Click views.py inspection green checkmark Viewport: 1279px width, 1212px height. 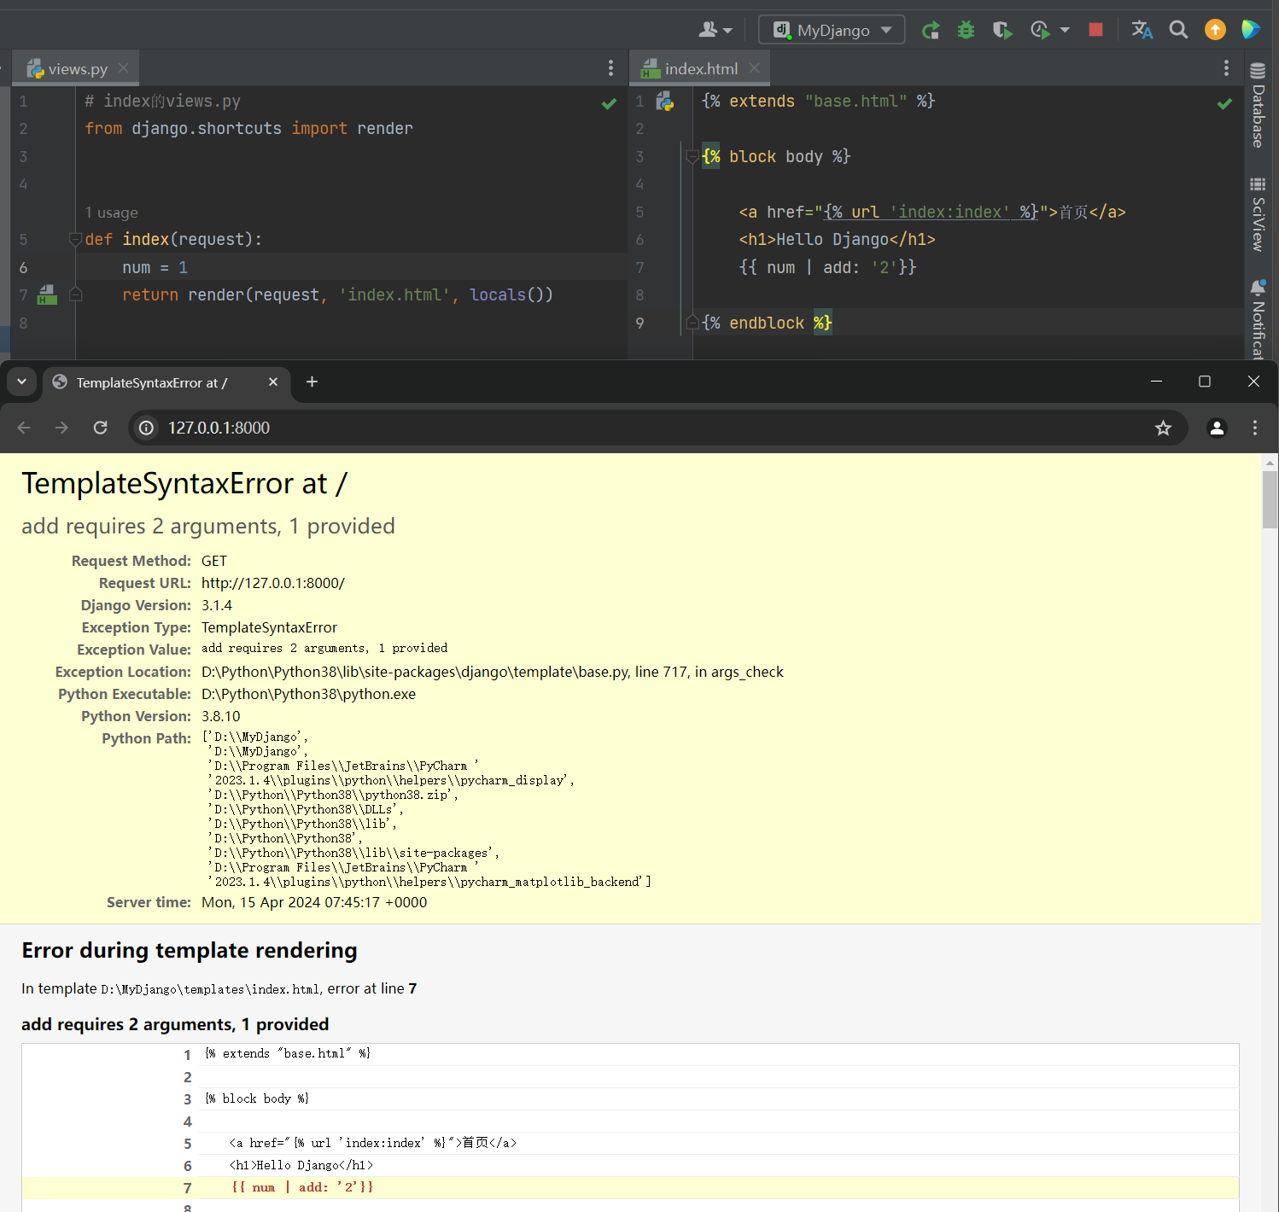point(609,103)
